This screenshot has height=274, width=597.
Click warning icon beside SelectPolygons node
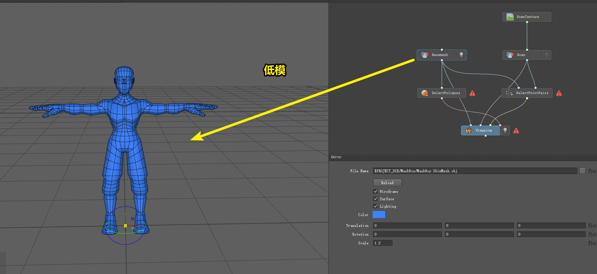click(x=472, y=93)
